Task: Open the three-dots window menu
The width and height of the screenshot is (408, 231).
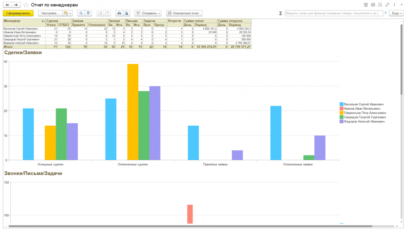Action: (x=394, y=5)
